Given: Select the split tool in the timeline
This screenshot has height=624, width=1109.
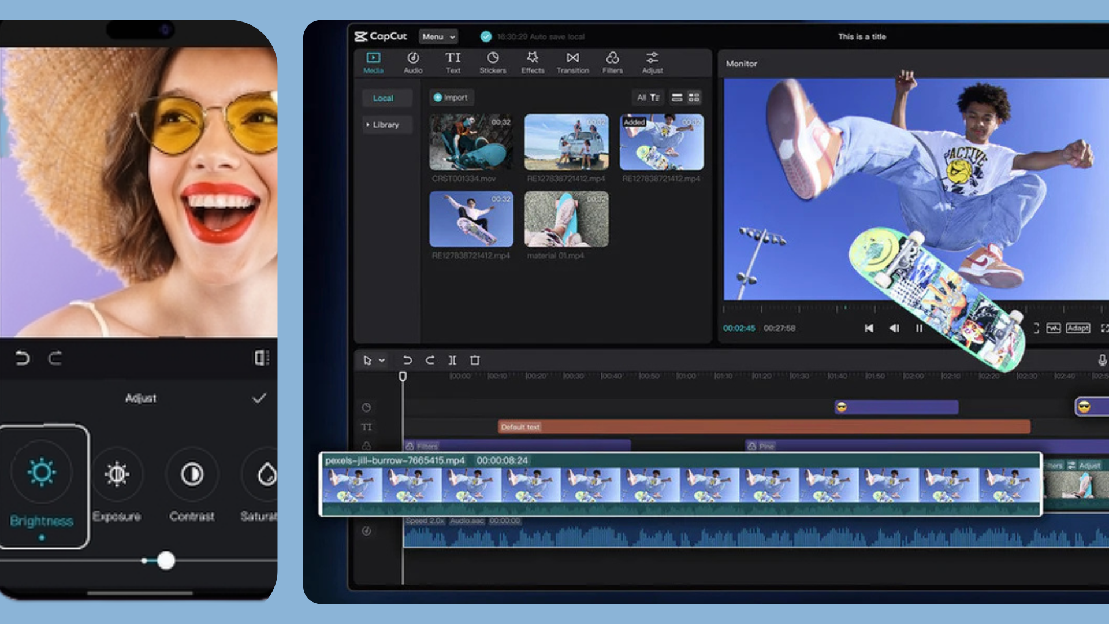Looking at the screenshot, I should (x=452, y=360).
